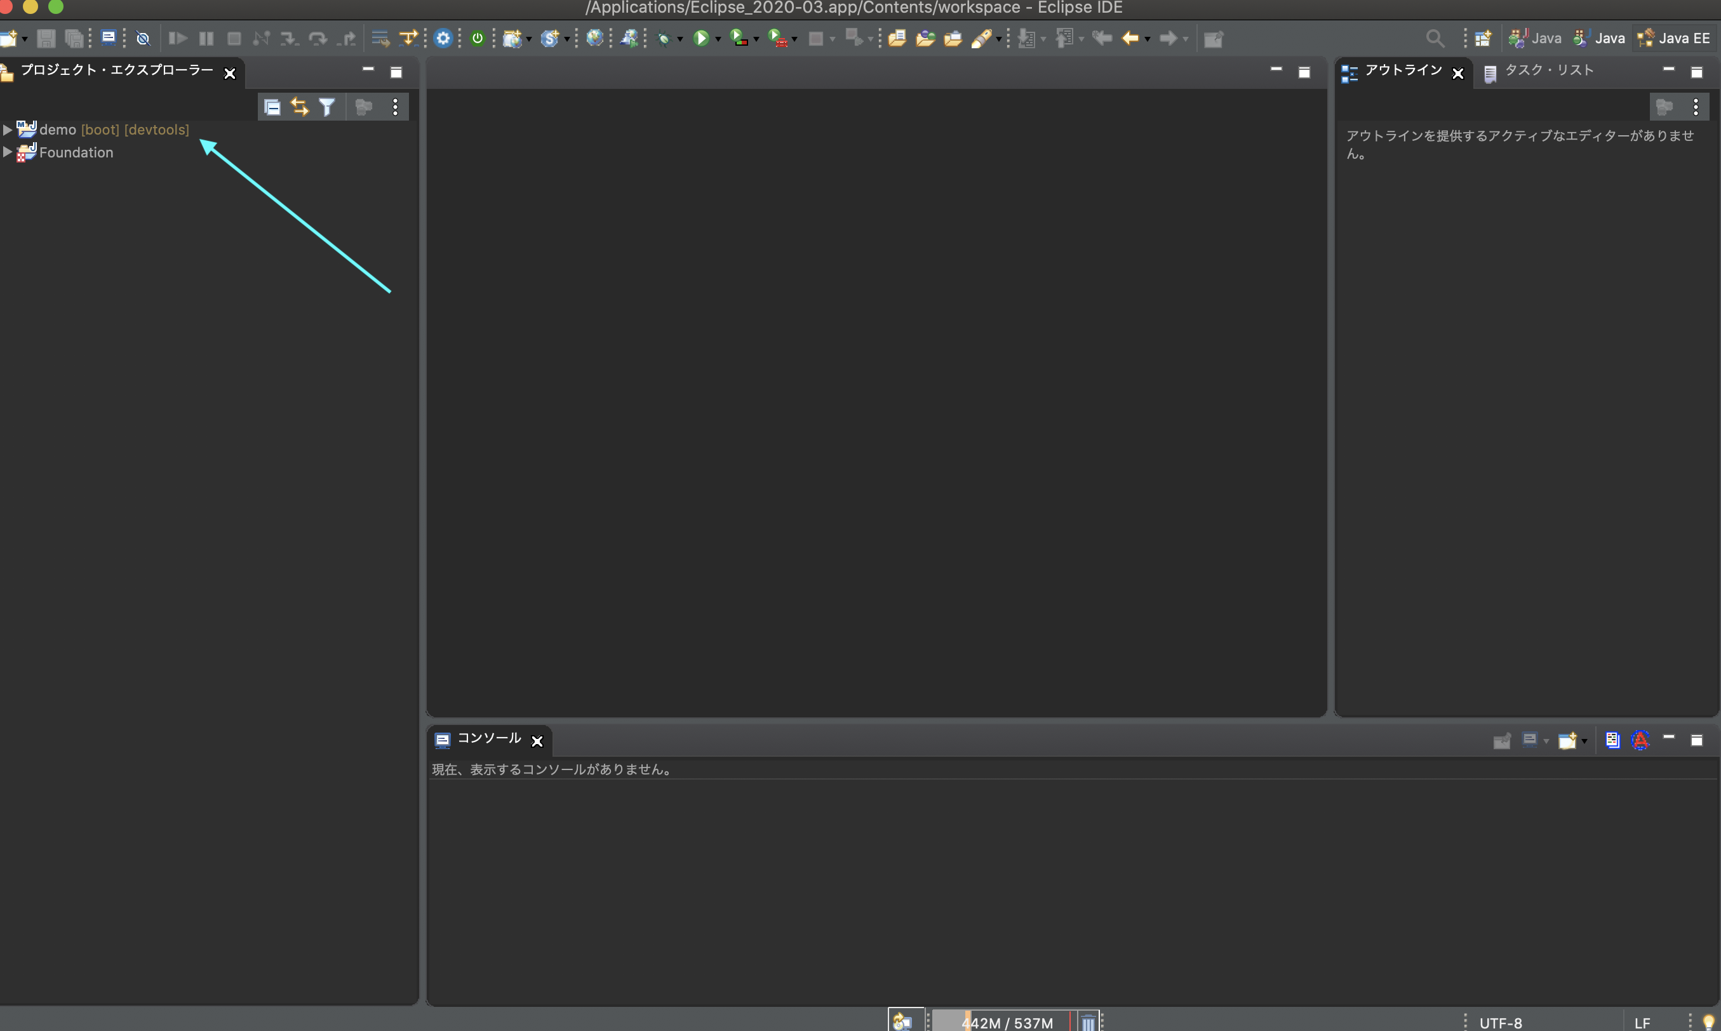The width and height of the screenshot is (1721, 1031).
Task: Run garbage collector trash icon
Action: coord(1087,1022)
